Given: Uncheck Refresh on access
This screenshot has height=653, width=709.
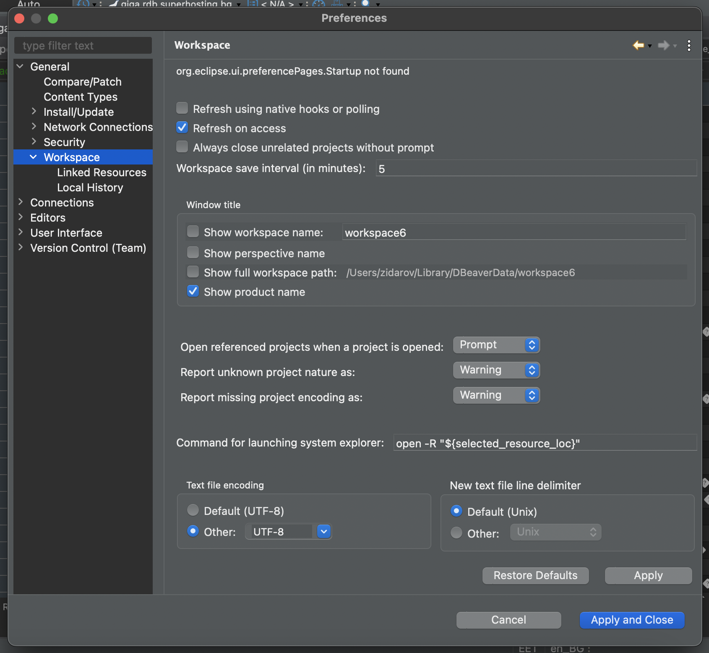Looking at the screenshot, I should 182,128.
